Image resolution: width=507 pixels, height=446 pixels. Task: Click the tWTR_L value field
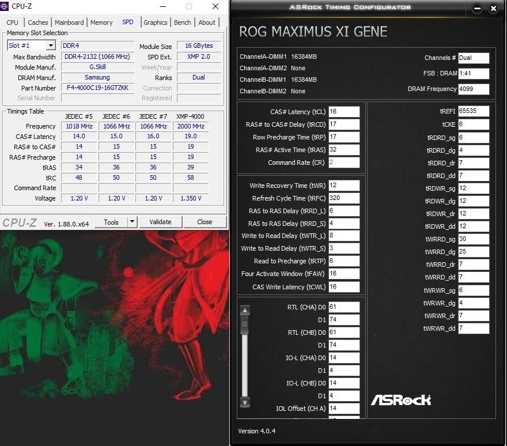(344, 236)
